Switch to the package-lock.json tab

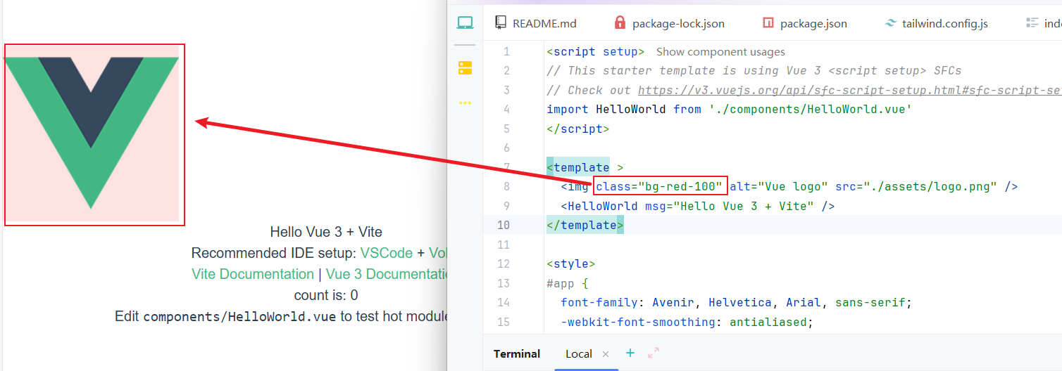click(x=670, y=23)
